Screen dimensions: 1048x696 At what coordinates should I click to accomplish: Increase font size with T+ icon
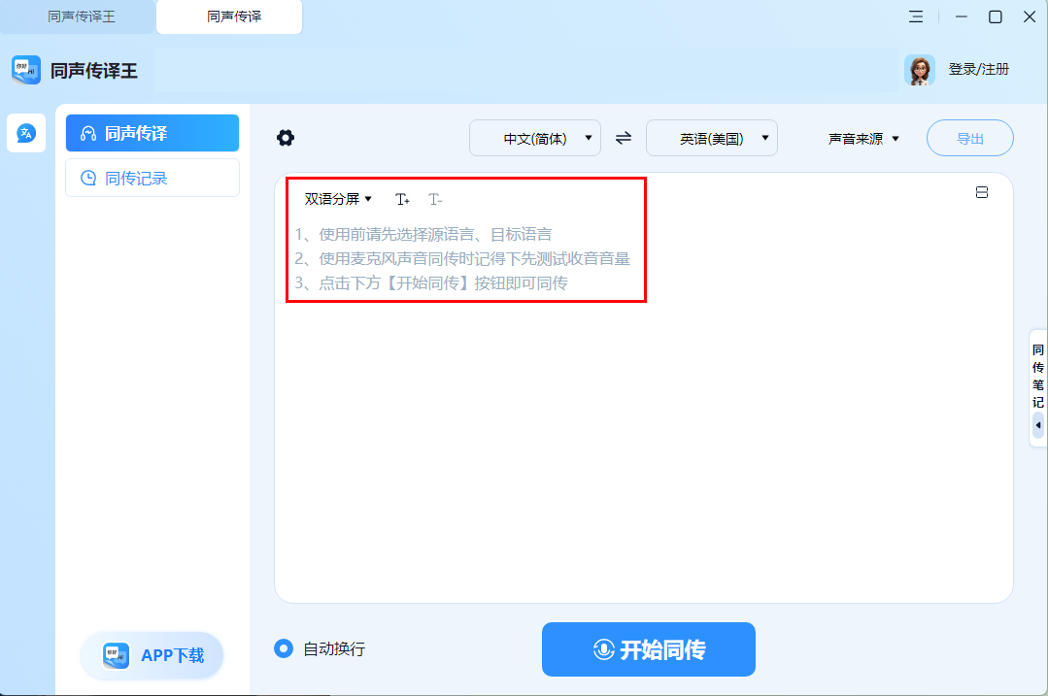tap(402, 199)
